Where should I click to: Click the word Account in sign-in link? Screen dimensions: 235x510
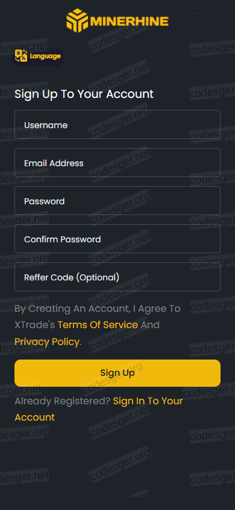click(x=35, y=418)
